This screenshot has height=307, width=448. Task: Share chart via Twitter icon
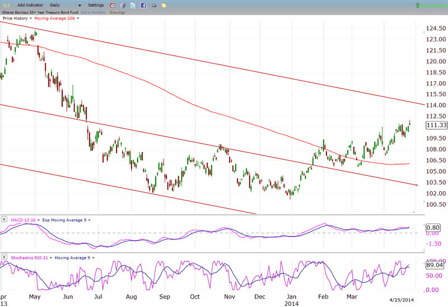(x=133, y=5)
